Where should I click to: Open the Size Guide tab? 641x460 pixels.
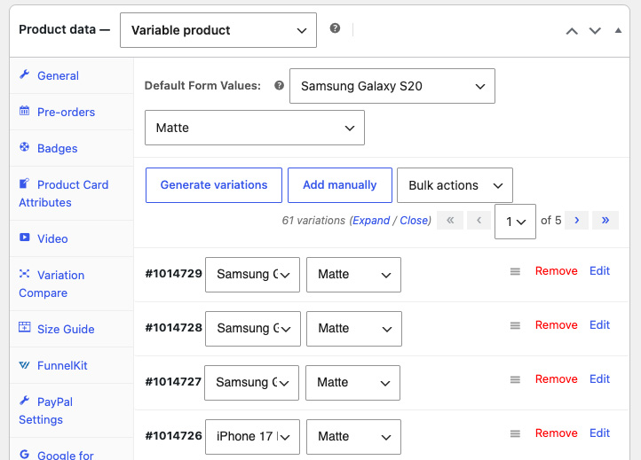pyautogui.click(x=72, y=329)
